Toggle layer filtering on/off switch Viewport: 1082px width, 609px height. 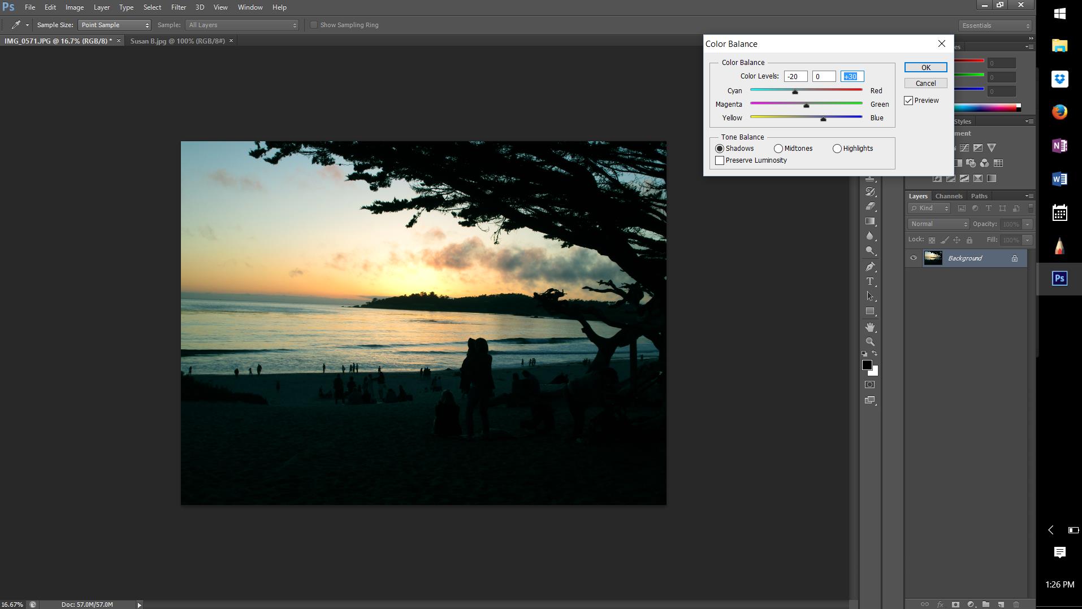[1031, 208]
